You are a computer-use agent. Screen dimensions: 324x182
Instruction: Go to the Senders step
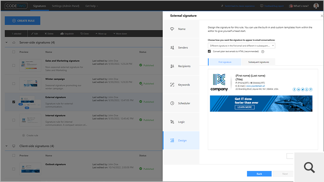pyautogui.click(x=181, y=47)
